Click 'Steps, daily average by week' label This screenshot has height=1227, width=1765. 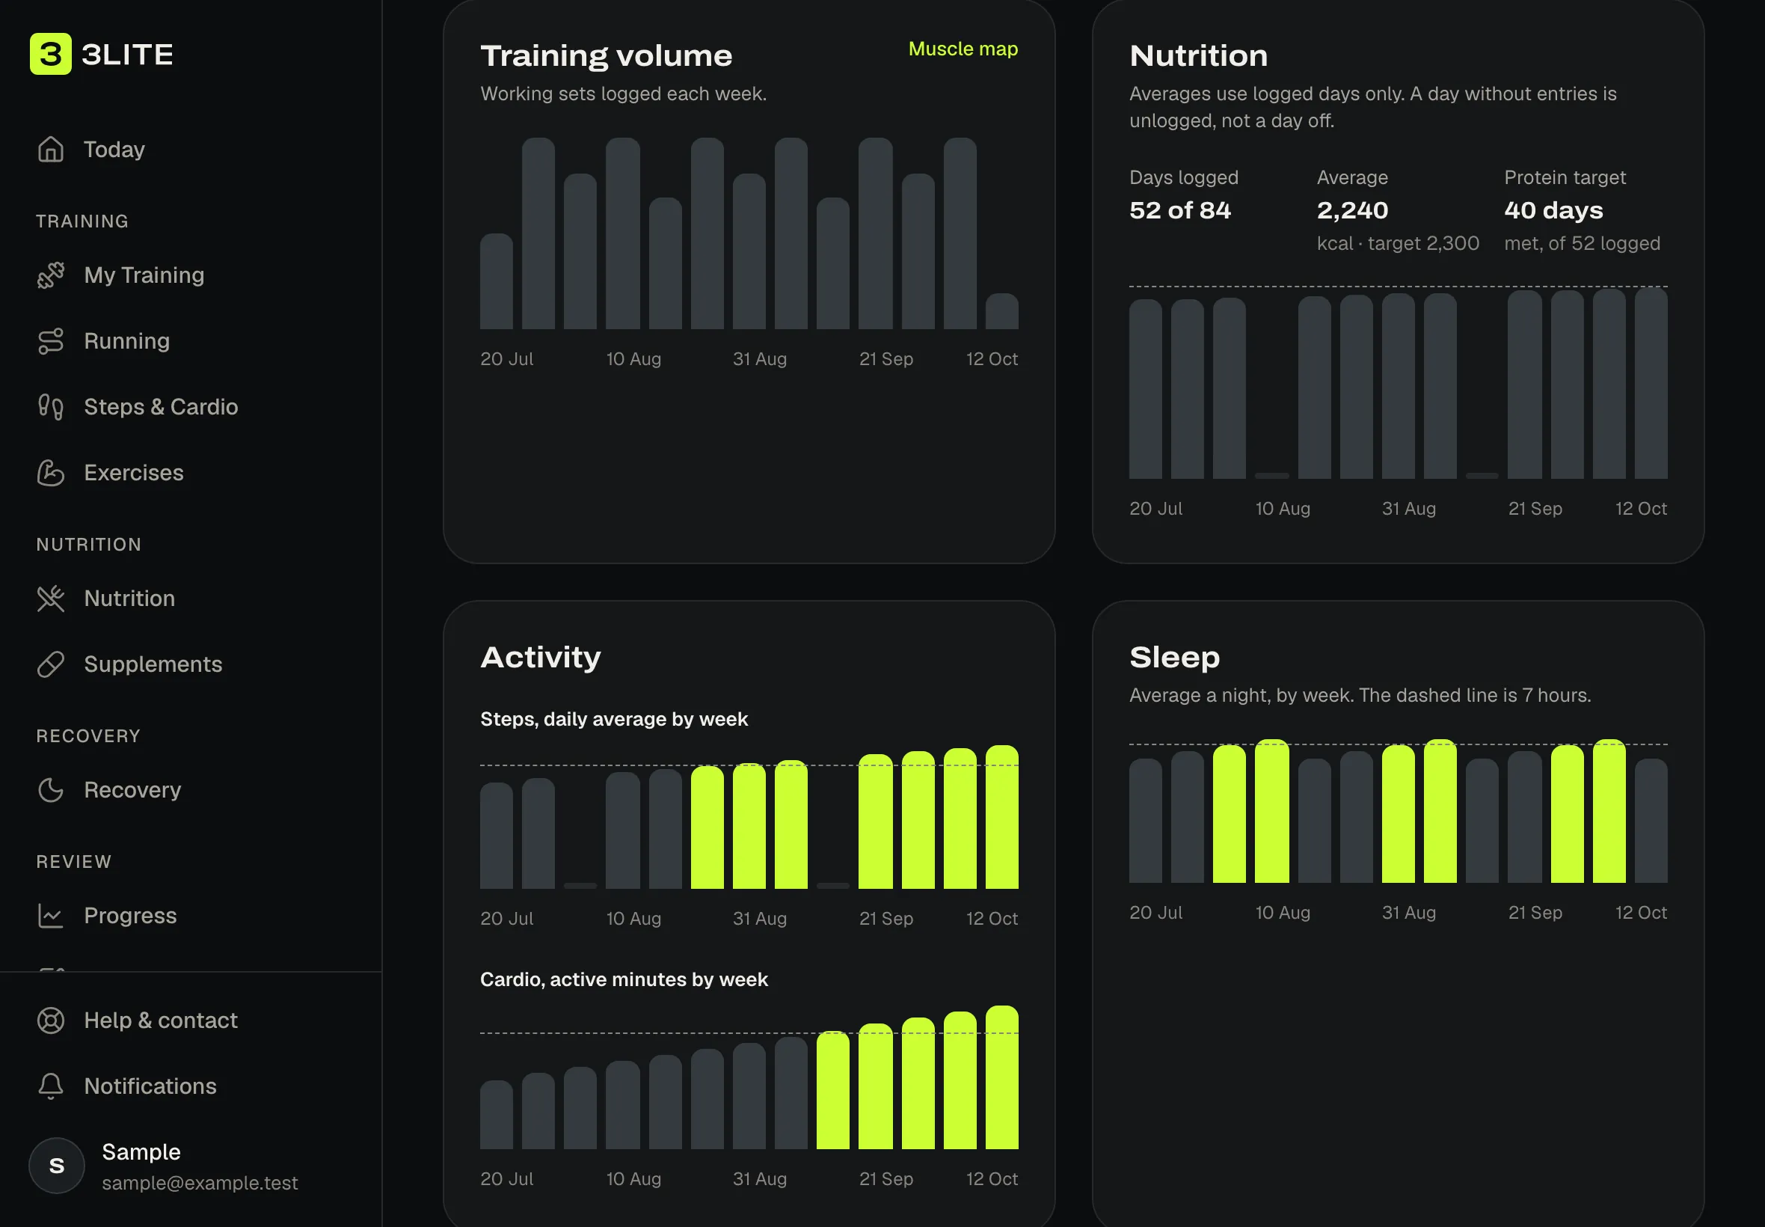click(614, 720)
